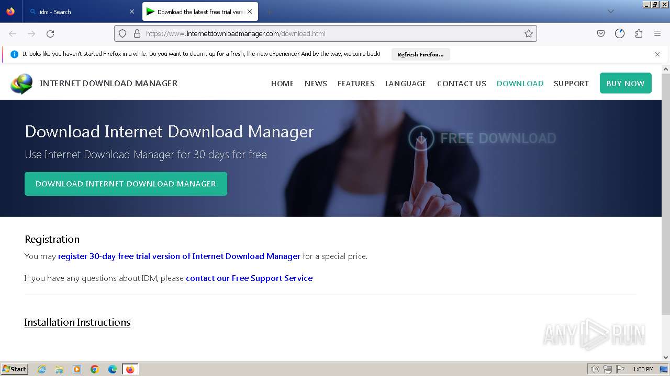Click the Firefox taskbar button
This screenshot has width=670, height=376.
[x=130, y=369]
